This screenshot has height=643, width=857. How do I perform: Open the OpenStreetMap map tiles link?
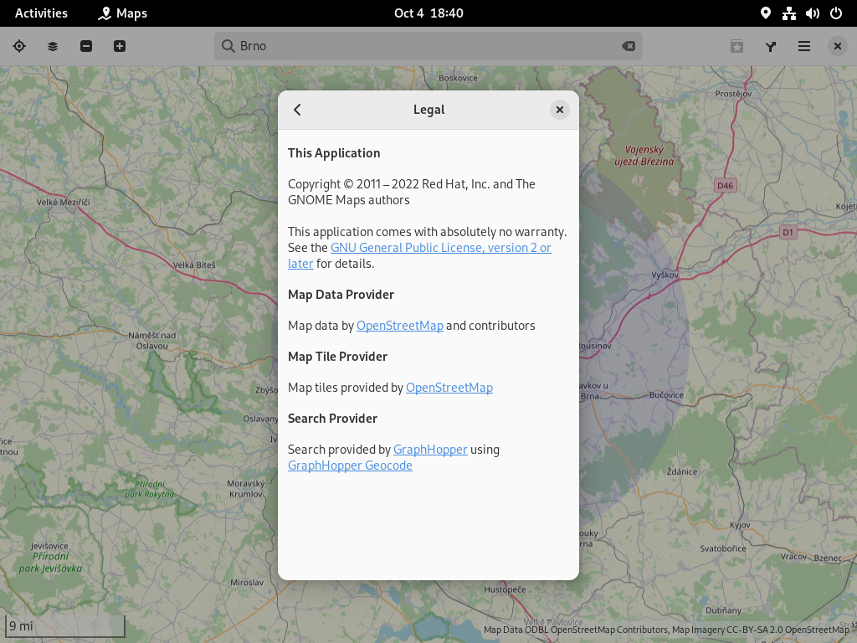pyautogui.click(x=449, y=388)
